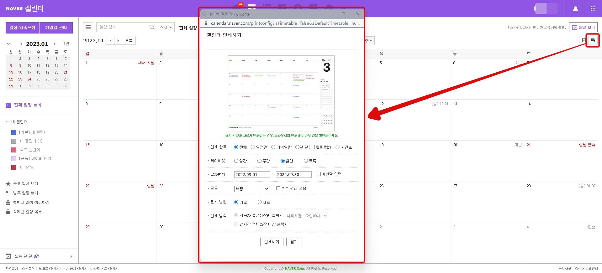Viewport: 602px width, 273px height.
Task: Click the padlock icon in popup address bar
Action: click(x=206, y=23)
